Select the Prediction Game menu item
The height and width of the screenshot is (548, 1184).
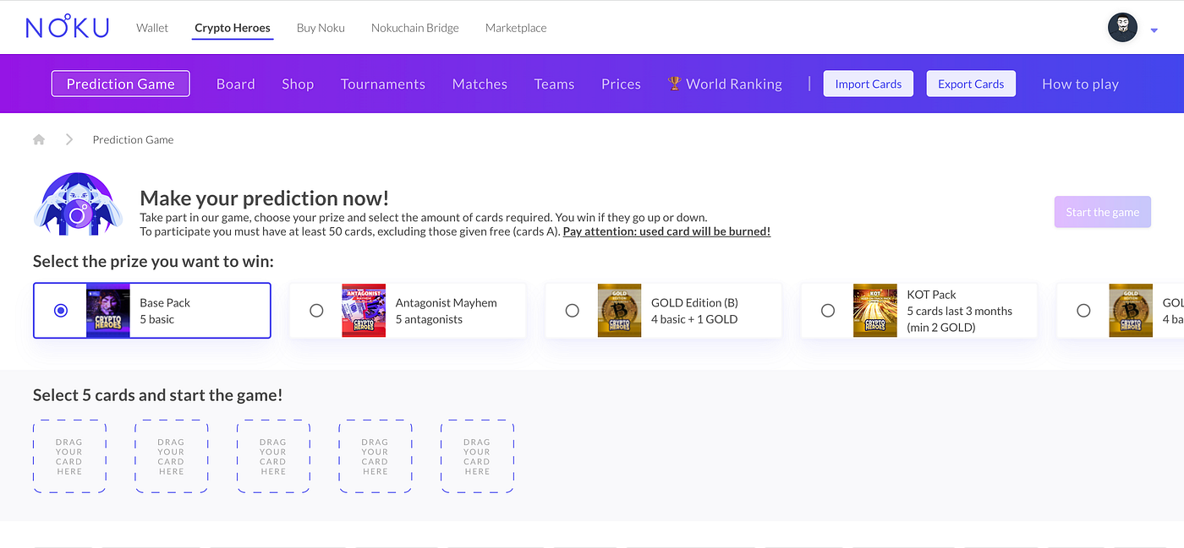pos(121,84)
